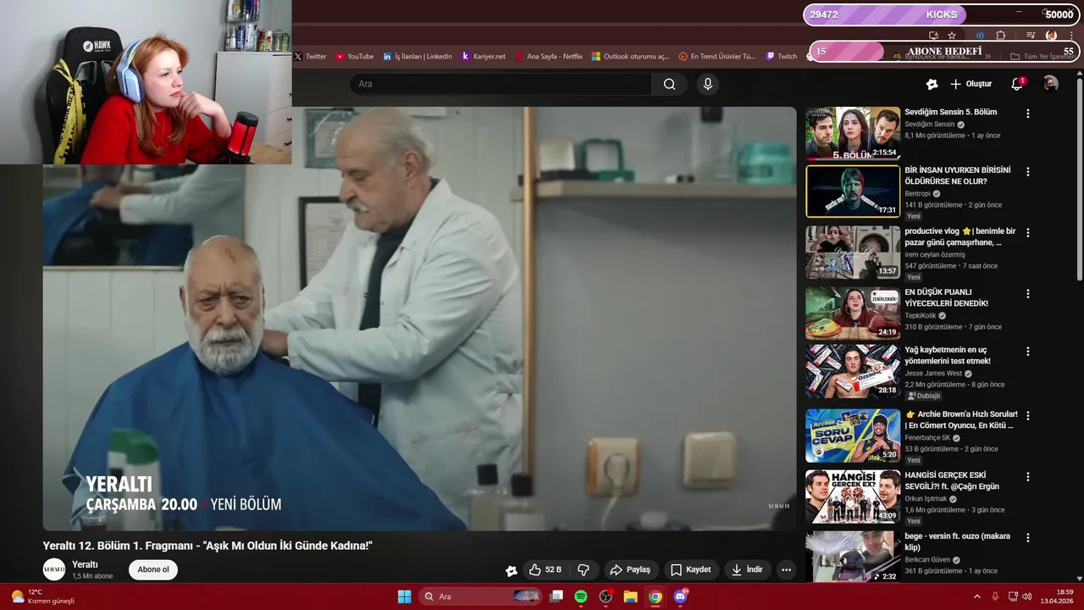The image size is (1084, 610).
Task: Open Discord from the taskbar
Action: pos(680,596)
